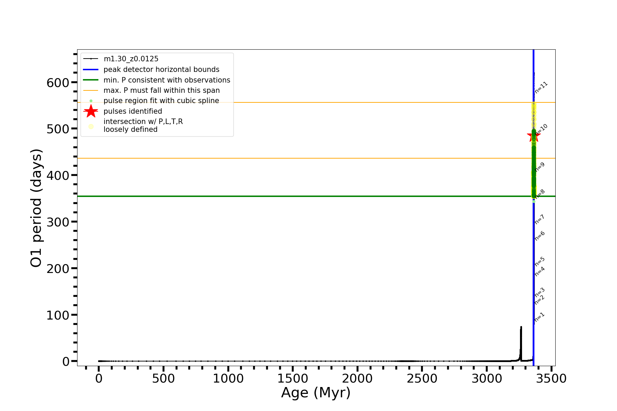Click the 'O1 period (days)' y-axis label
The image size is (617, 411).
click(x=36, y=208)
